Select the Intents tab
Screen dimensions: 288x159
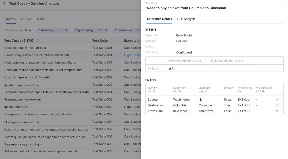[11, 19]
